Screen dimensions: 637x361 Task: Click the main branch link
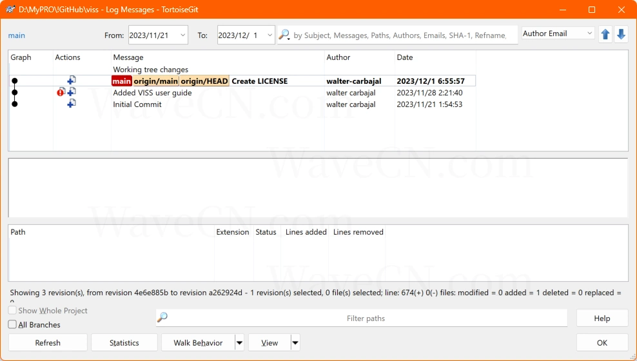click(17, 35)
